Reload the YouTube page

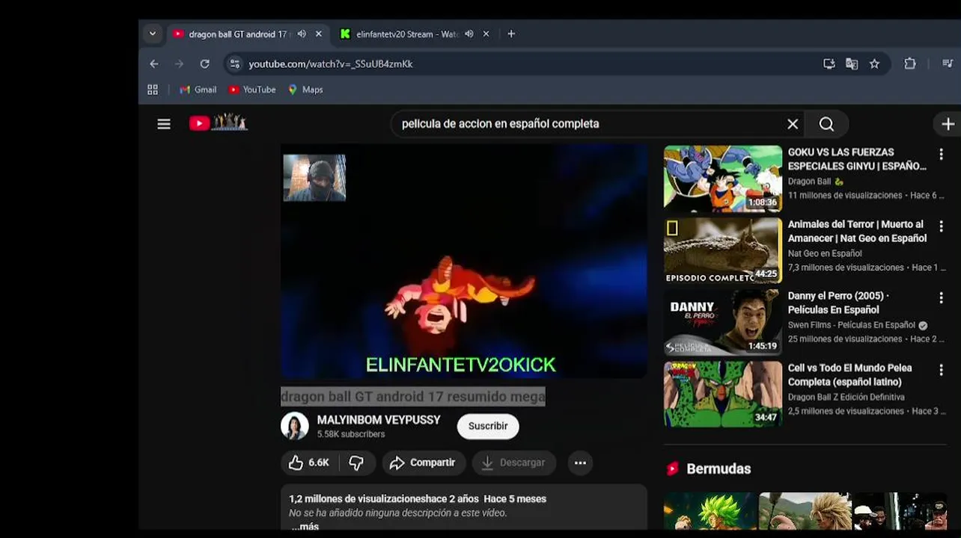point(204,64)
